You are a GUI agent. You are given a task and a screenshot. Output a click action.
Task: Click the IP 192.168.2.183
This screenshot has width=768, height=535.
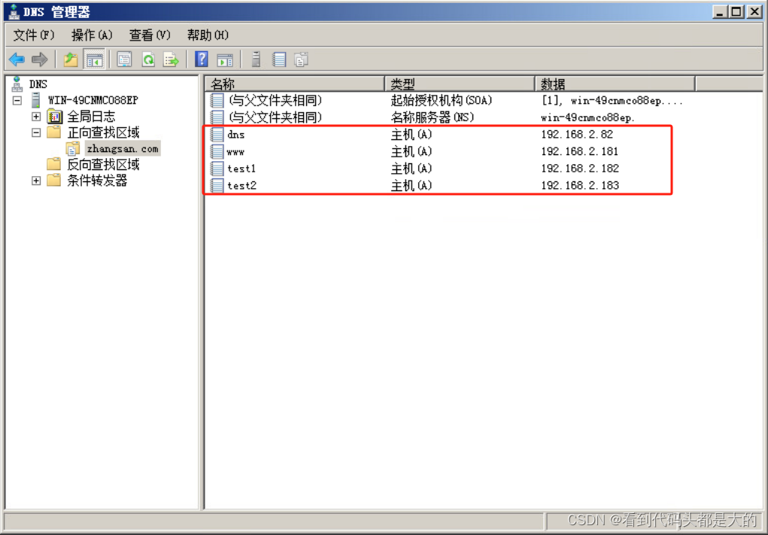click(580, 185)
